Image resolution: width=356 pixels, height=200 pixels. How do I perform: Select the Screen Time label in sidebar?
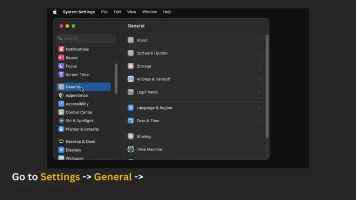click(77, 74)
